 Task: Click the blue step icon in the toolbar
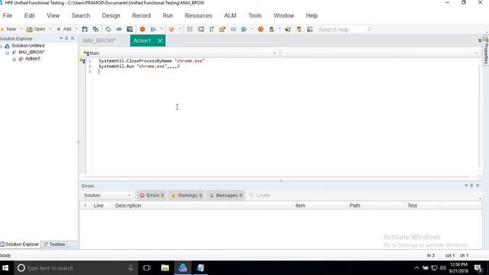(244, 29)
